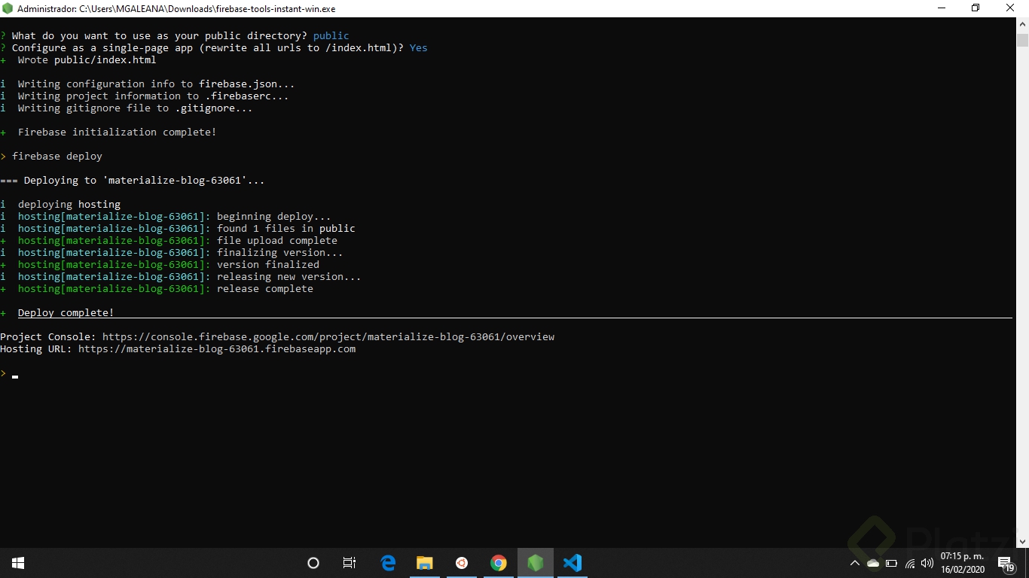Viewport: 1029px width, 578px height.
Task: Open the volume control tray icon
Action: click(x=927, y=563)
